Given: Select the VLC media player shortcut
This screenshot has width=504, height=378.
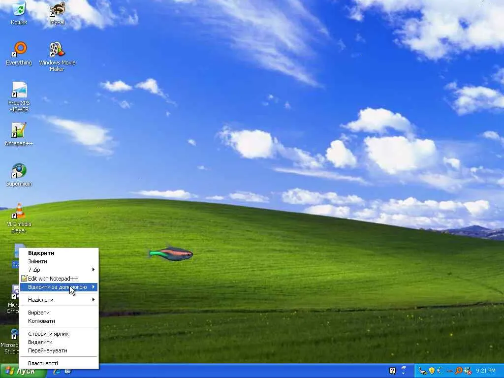Looking at the screenshot, I should 19,218.
